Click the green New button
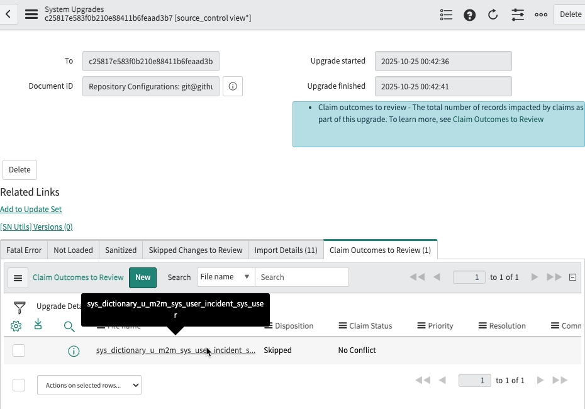The image size is (585, 409). (143, 277)
